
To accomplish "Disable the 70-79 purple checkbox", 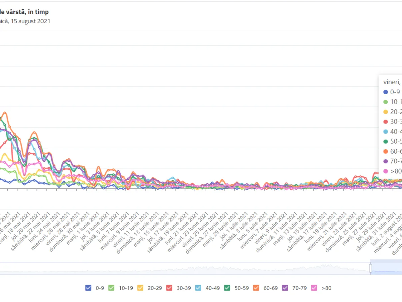I will click(x=285, y=288).
